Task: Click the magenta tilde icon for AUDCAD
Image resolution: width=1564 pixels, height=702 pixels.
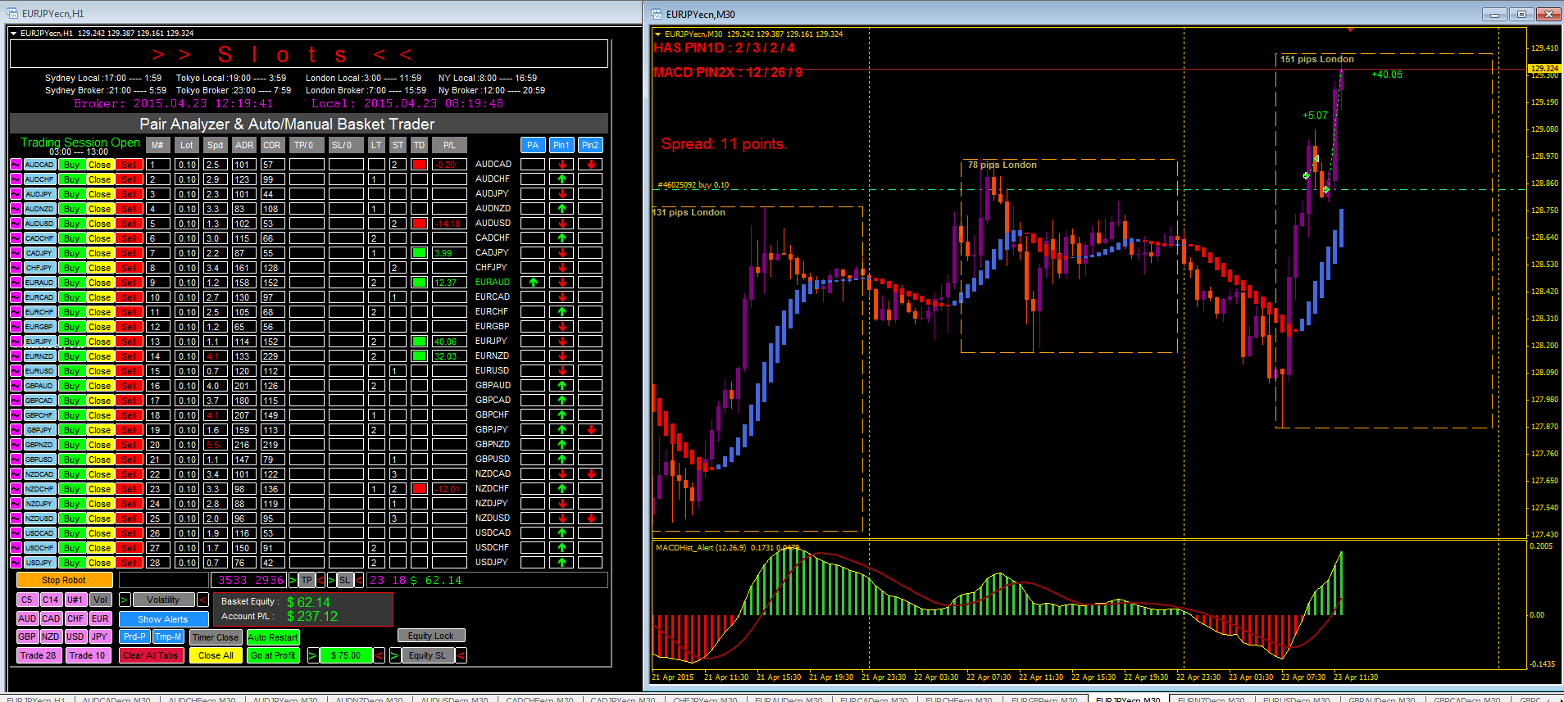Action: pyautogui.click(x=16, y=165)
